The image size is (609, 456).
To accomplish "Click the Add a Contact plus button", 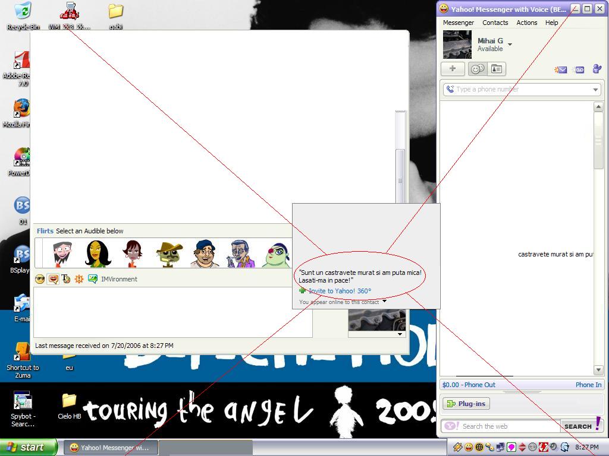I will coord(453,69).
